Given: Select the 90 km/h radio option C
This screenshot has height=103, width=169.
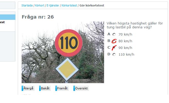Looking at the screenshot, I should pyautogui.click(x=114, y=48).
